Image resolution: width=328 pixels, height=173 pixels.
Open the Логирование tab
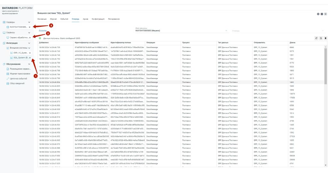114,19
